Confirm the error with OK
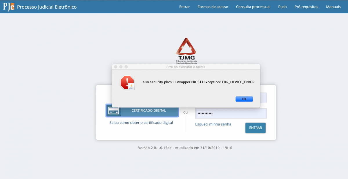Image resolution: width=348 pixels, height=179 pixels. click(x=244, y=99)
